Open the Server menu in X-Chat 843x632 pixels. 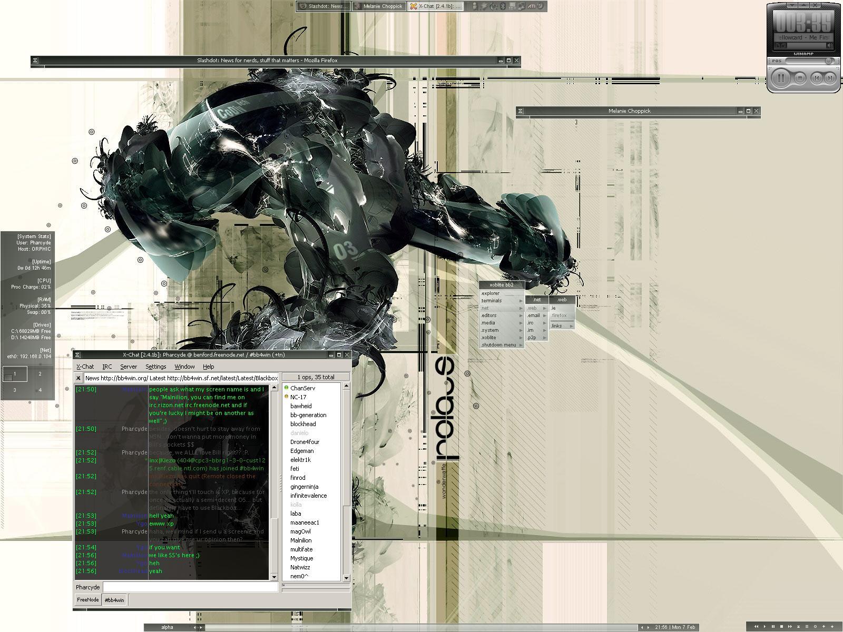click(129, 367)
